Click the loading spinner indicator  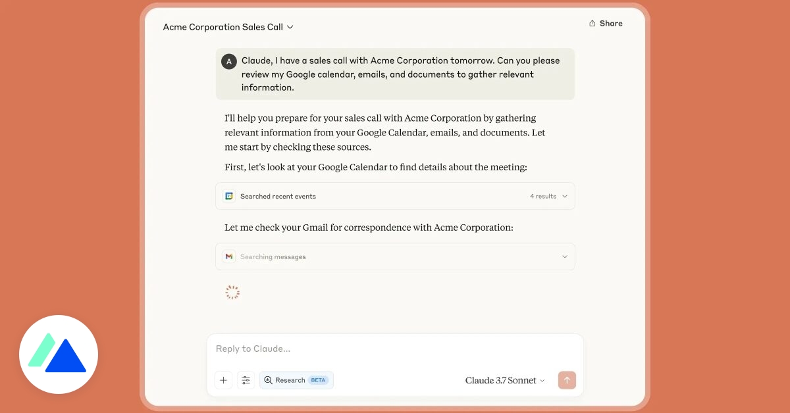pos(232,291)
